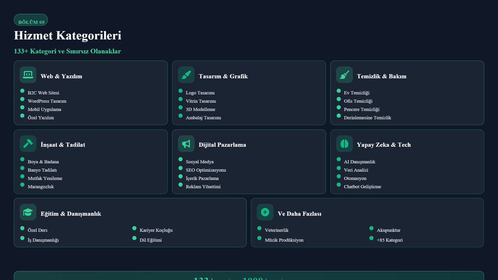Open the Web & Yazılım card heading

pos(61,76)
